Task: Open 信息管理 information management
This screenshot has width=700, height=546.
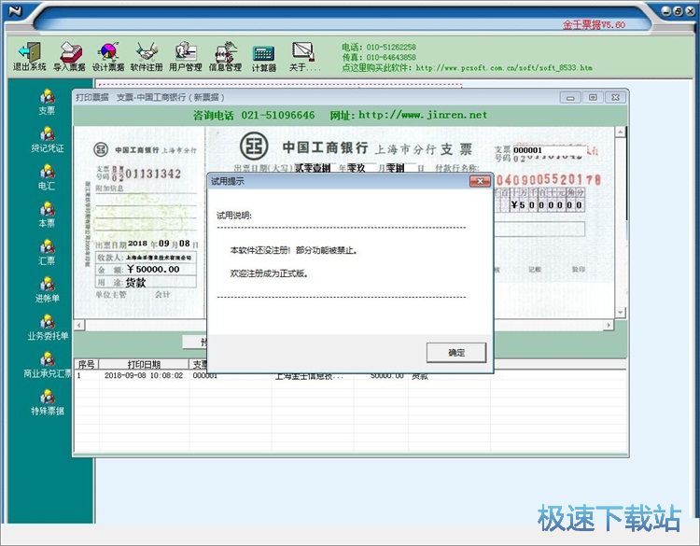Action: [x=225, y=56]
